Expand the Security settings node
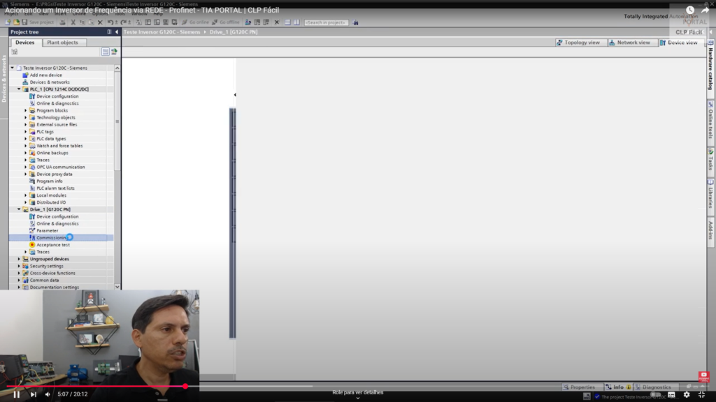 pyautogui.click(x=19, y=266)
